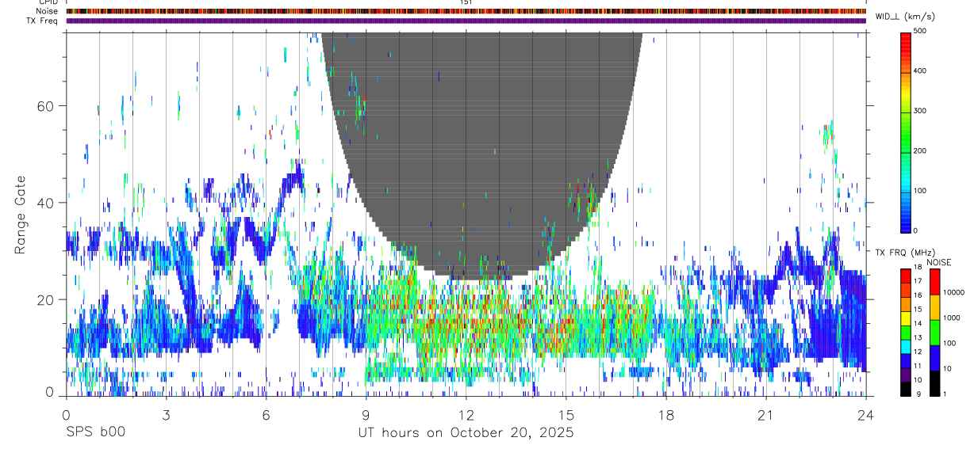Screen dimensions: 974x449
Task: Click the black 1–10 swatch in NOISE legend
Action: click(x=935, y=382)
